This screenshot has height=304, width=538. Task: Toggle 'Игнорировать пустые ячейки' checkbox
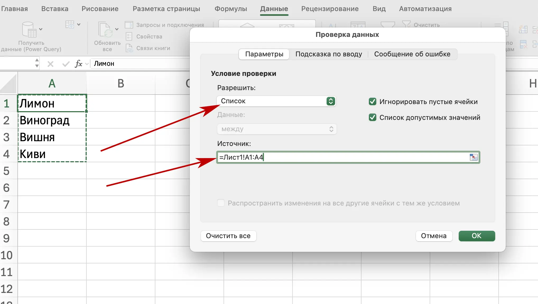(373, 102)
